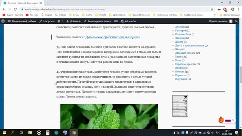Open the Новости category
242x136 pixels.
[180, 71]
